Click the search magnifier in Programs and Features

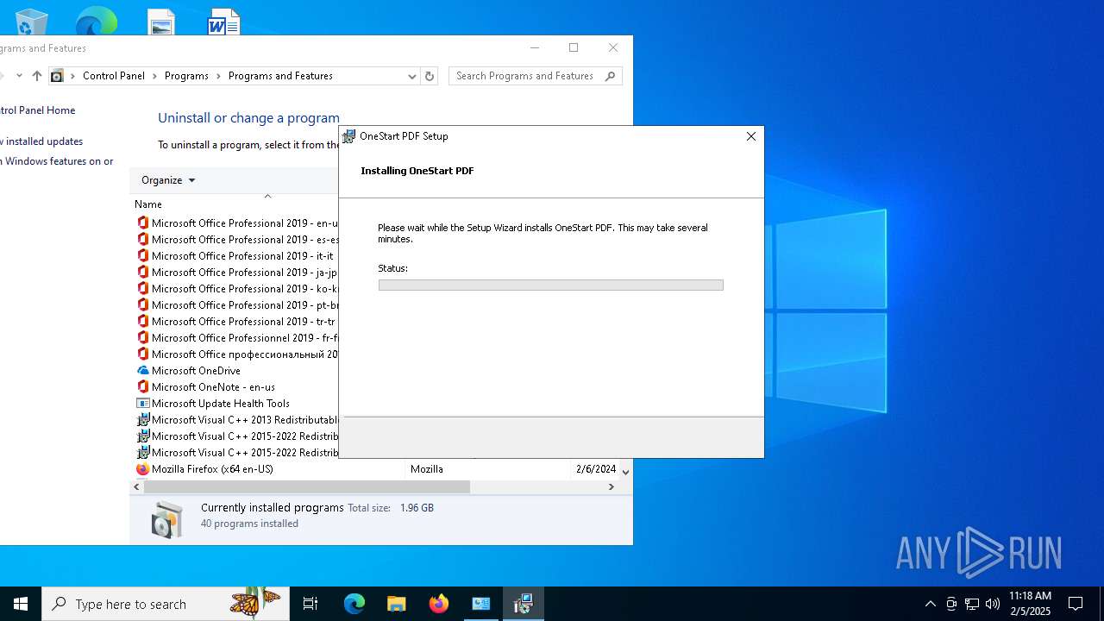[610, 76]
